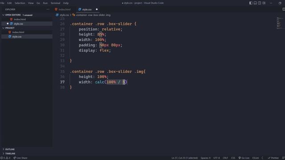Click 'display: flex;' code line
This screenshot has height=160, width=285.
point(95,50)
